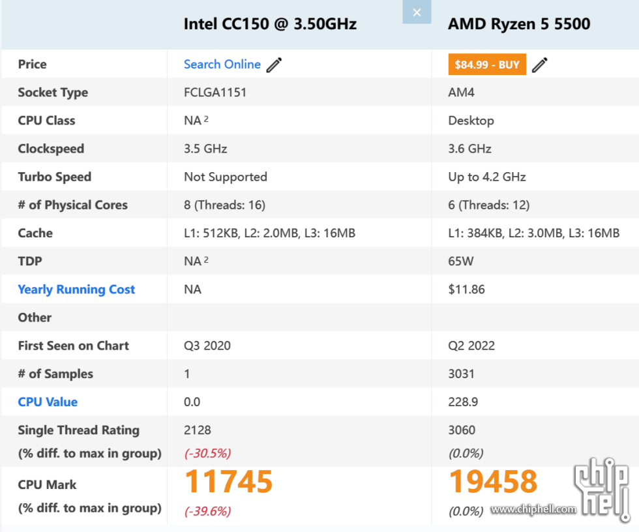Select the 19458 CPU Mark score
639x532 pixels.
click(x=493, y=482)
